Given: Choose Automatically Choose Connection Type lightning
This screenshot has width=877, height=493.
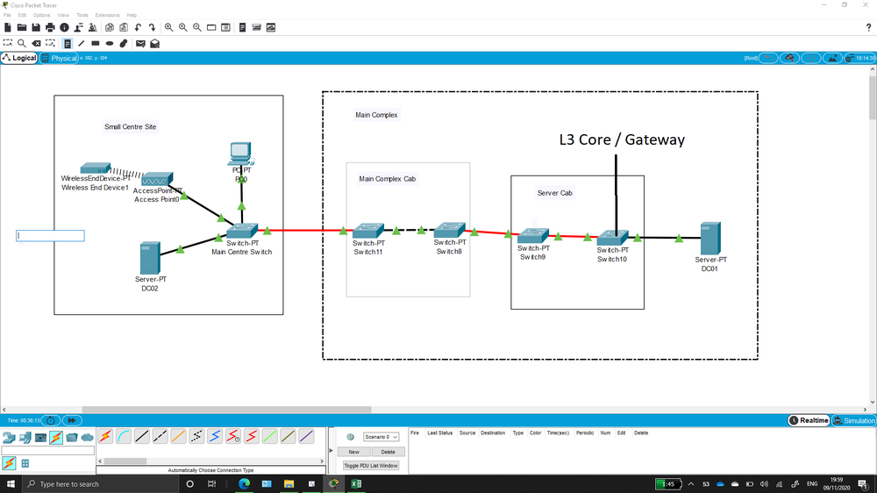Looking at the screenshot, I should click(x=105, y=437).
